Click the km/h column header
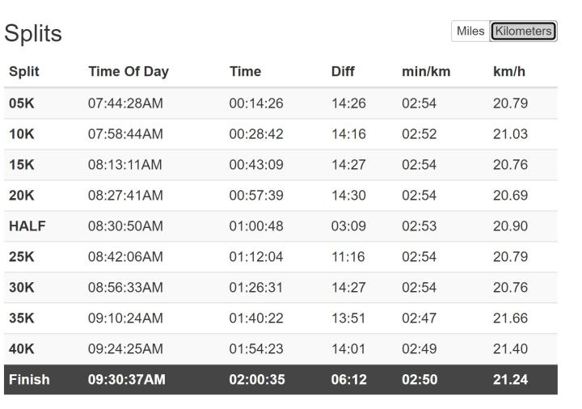 click(x=508, y=71)
